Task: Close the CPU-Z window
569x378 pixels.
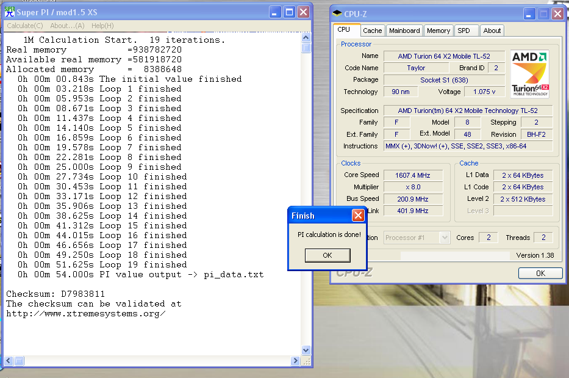Action: tap(558, 14)
